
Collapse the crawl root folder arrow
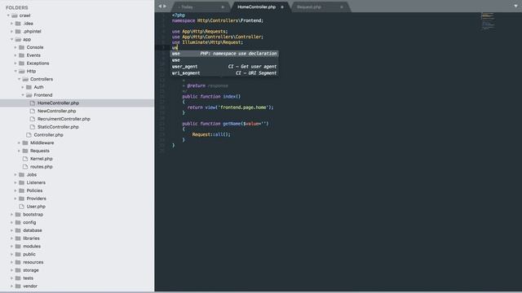click(8, 15)
